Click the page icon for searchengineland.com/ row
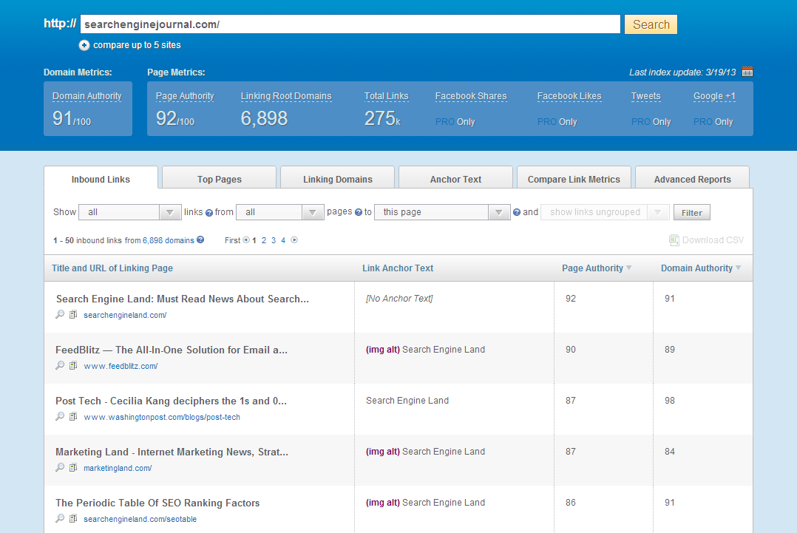Image resolution: width=797 pixels, height=533 pixels. coord(73,314)
